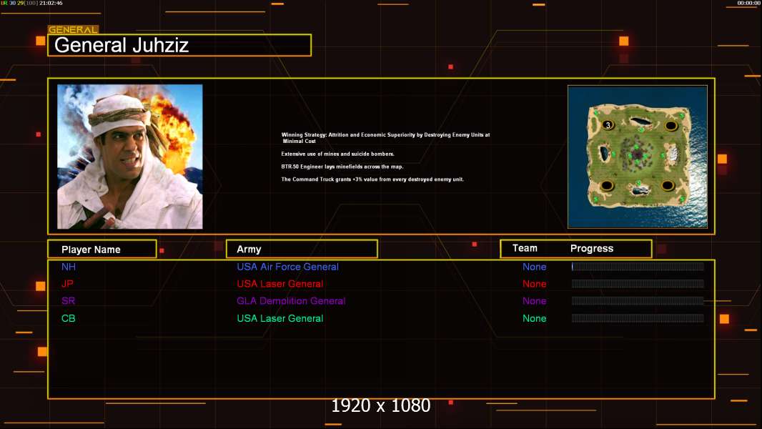Viewport: 762px width, 429px height.
Task: Click the General Juhziz portrait image
Action: [x=130, y=157]
